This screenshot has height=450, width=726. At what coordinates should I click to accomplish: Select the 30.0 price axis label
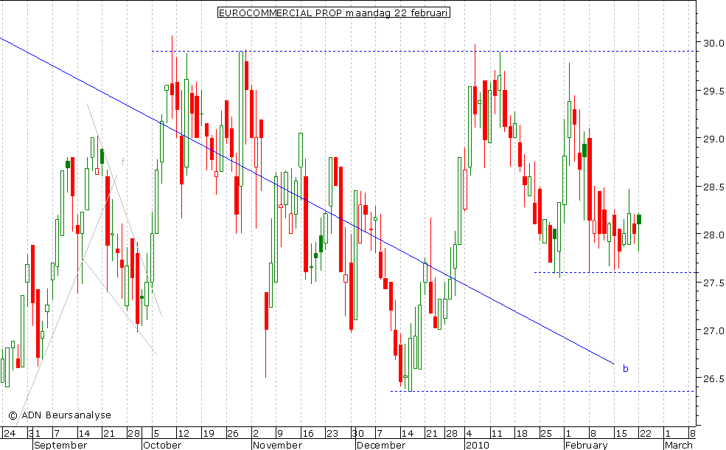pos(713,43)
